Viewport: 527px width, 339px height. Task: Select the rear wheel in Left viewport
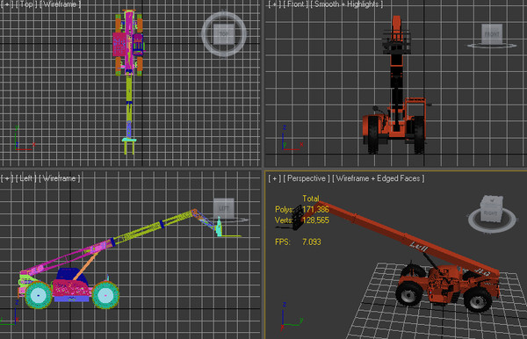(x=39, y=295)
